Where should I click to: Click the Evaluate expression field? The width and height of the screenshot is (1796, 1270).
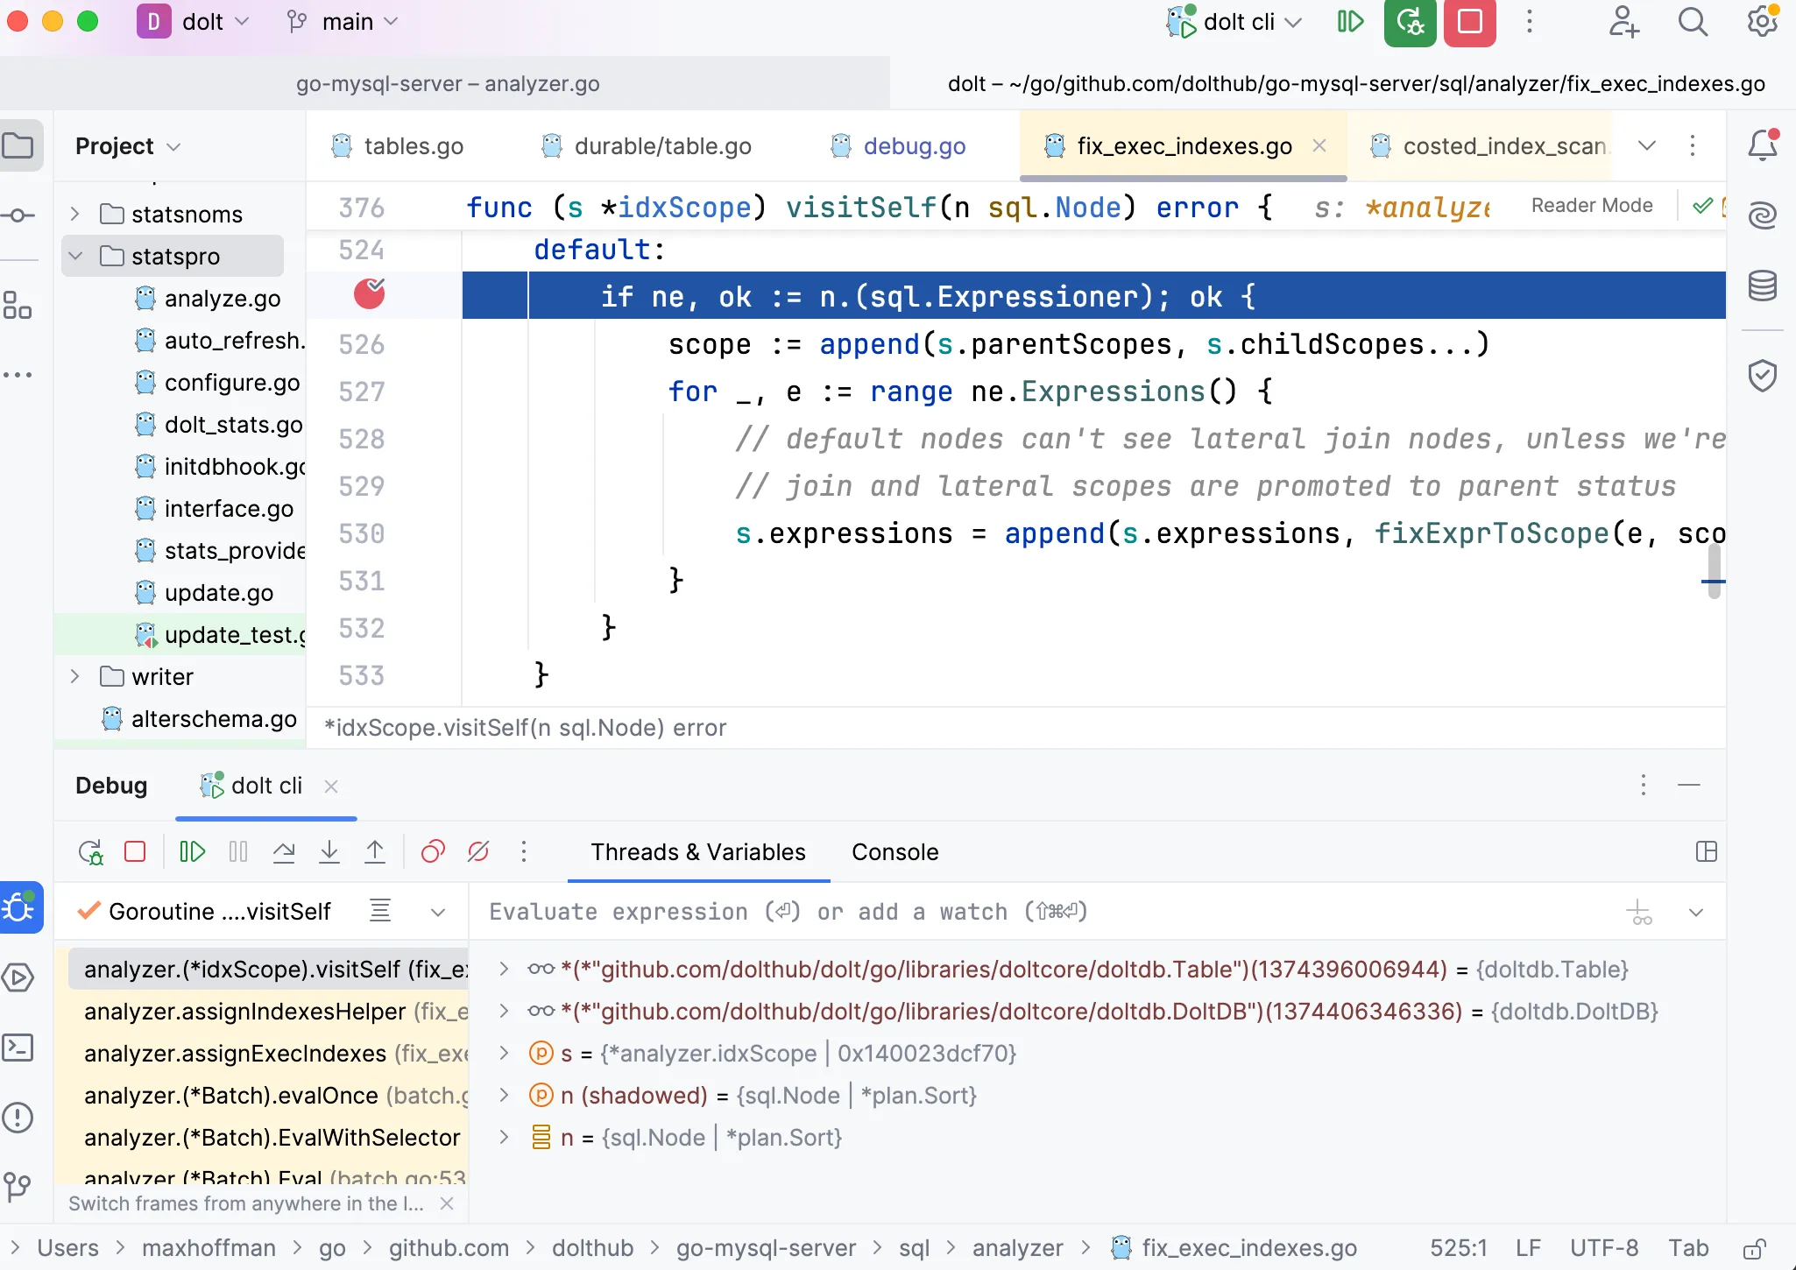(x=788, y=911)
